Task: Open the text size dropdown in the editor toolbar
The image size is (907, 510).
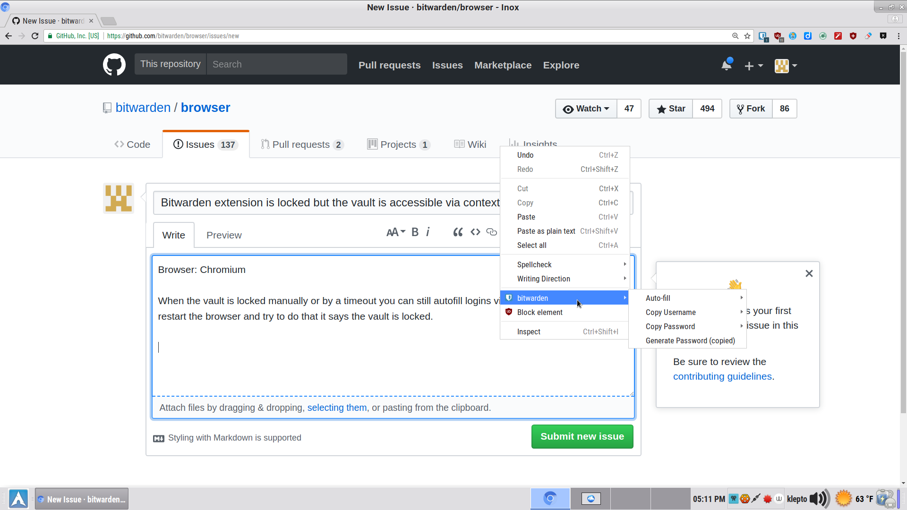Action: (396, 232)
